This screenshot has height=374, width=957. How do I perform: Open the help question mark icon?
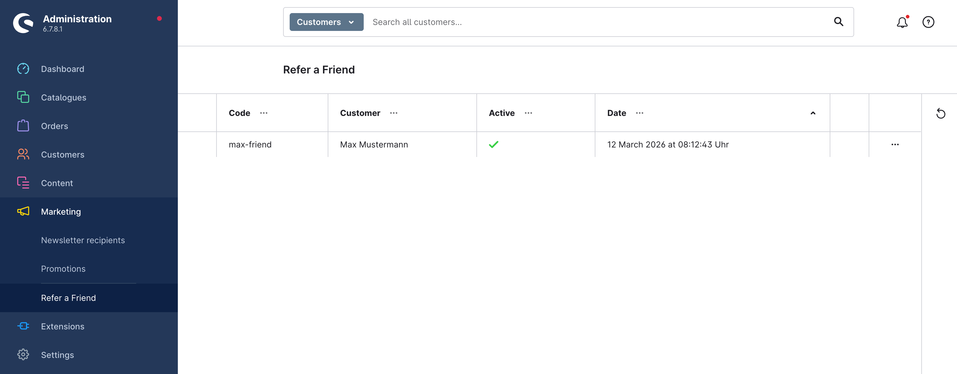(928, 22)
